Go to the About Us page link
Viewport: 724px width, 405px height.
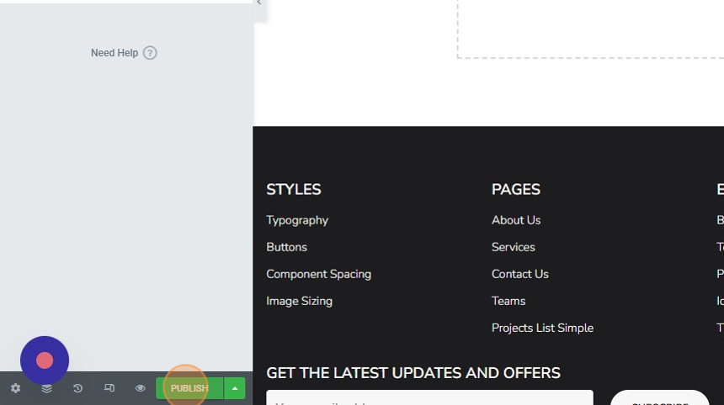pyautogui.click(x=516, y=220)
